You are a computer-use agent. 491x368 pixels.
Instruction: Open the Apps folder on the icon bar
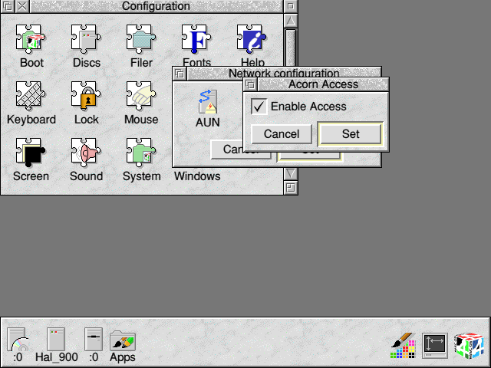[123, 340]
